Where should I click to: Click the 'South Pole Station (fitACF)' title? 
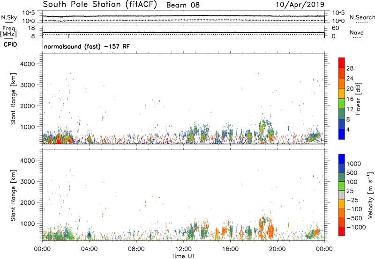coord(100,5)
